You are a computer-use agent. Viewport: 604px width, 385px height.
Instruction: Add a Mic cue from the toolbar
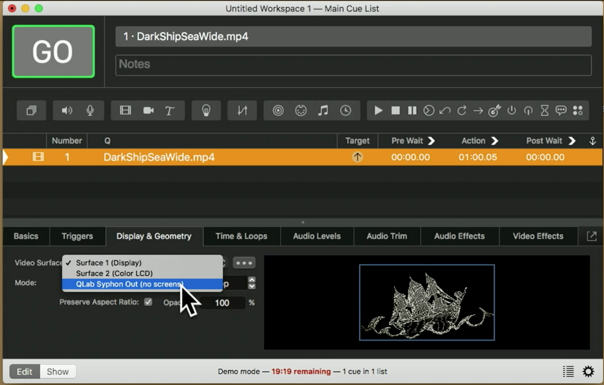(90, 111)
